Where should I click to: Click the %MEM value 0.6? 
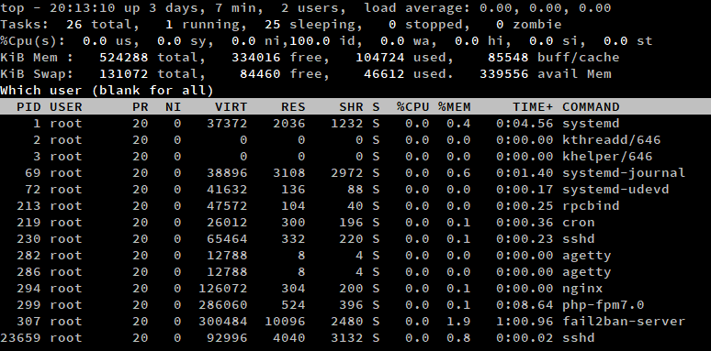[458, 173]
